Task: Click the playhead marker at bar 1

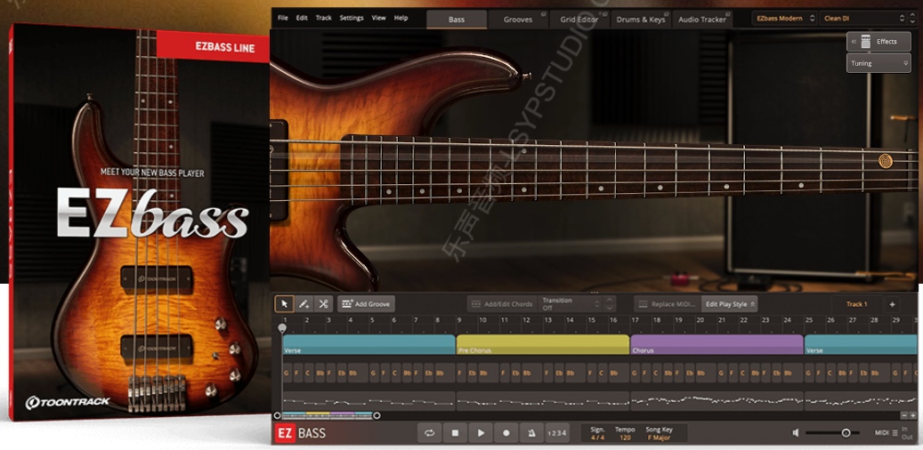Action: click(x=282, y=327)
